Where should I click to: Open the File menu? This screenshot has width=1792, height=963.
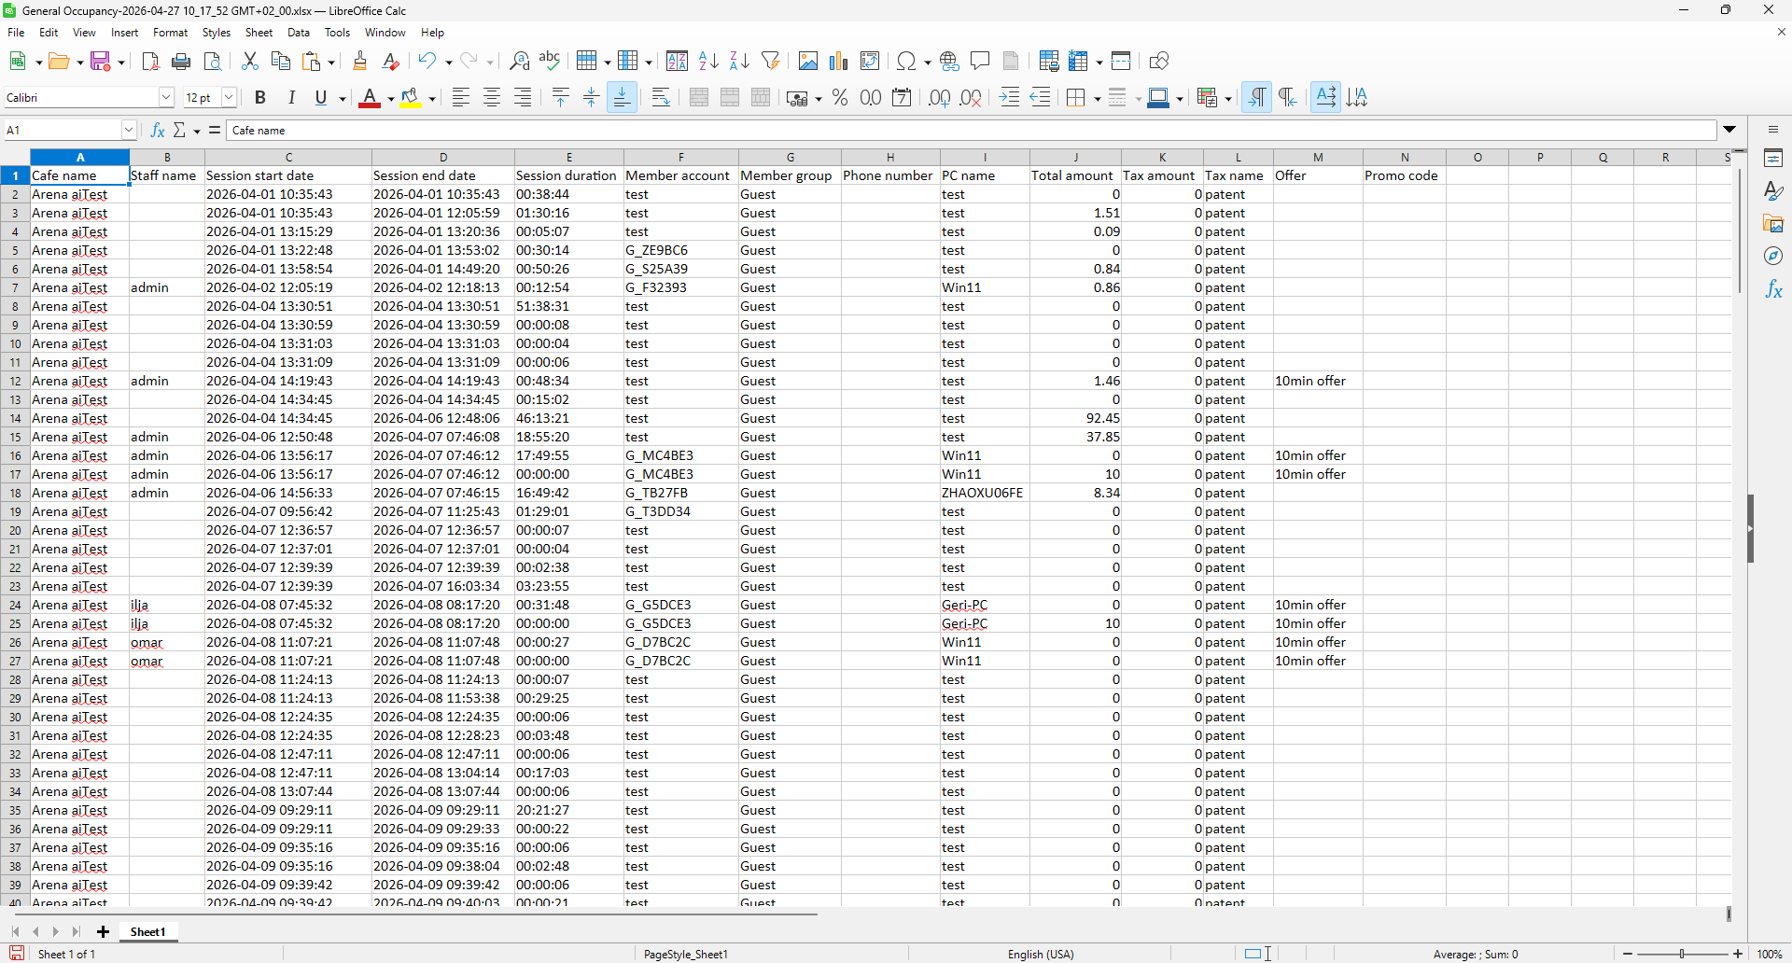(16, 33)
